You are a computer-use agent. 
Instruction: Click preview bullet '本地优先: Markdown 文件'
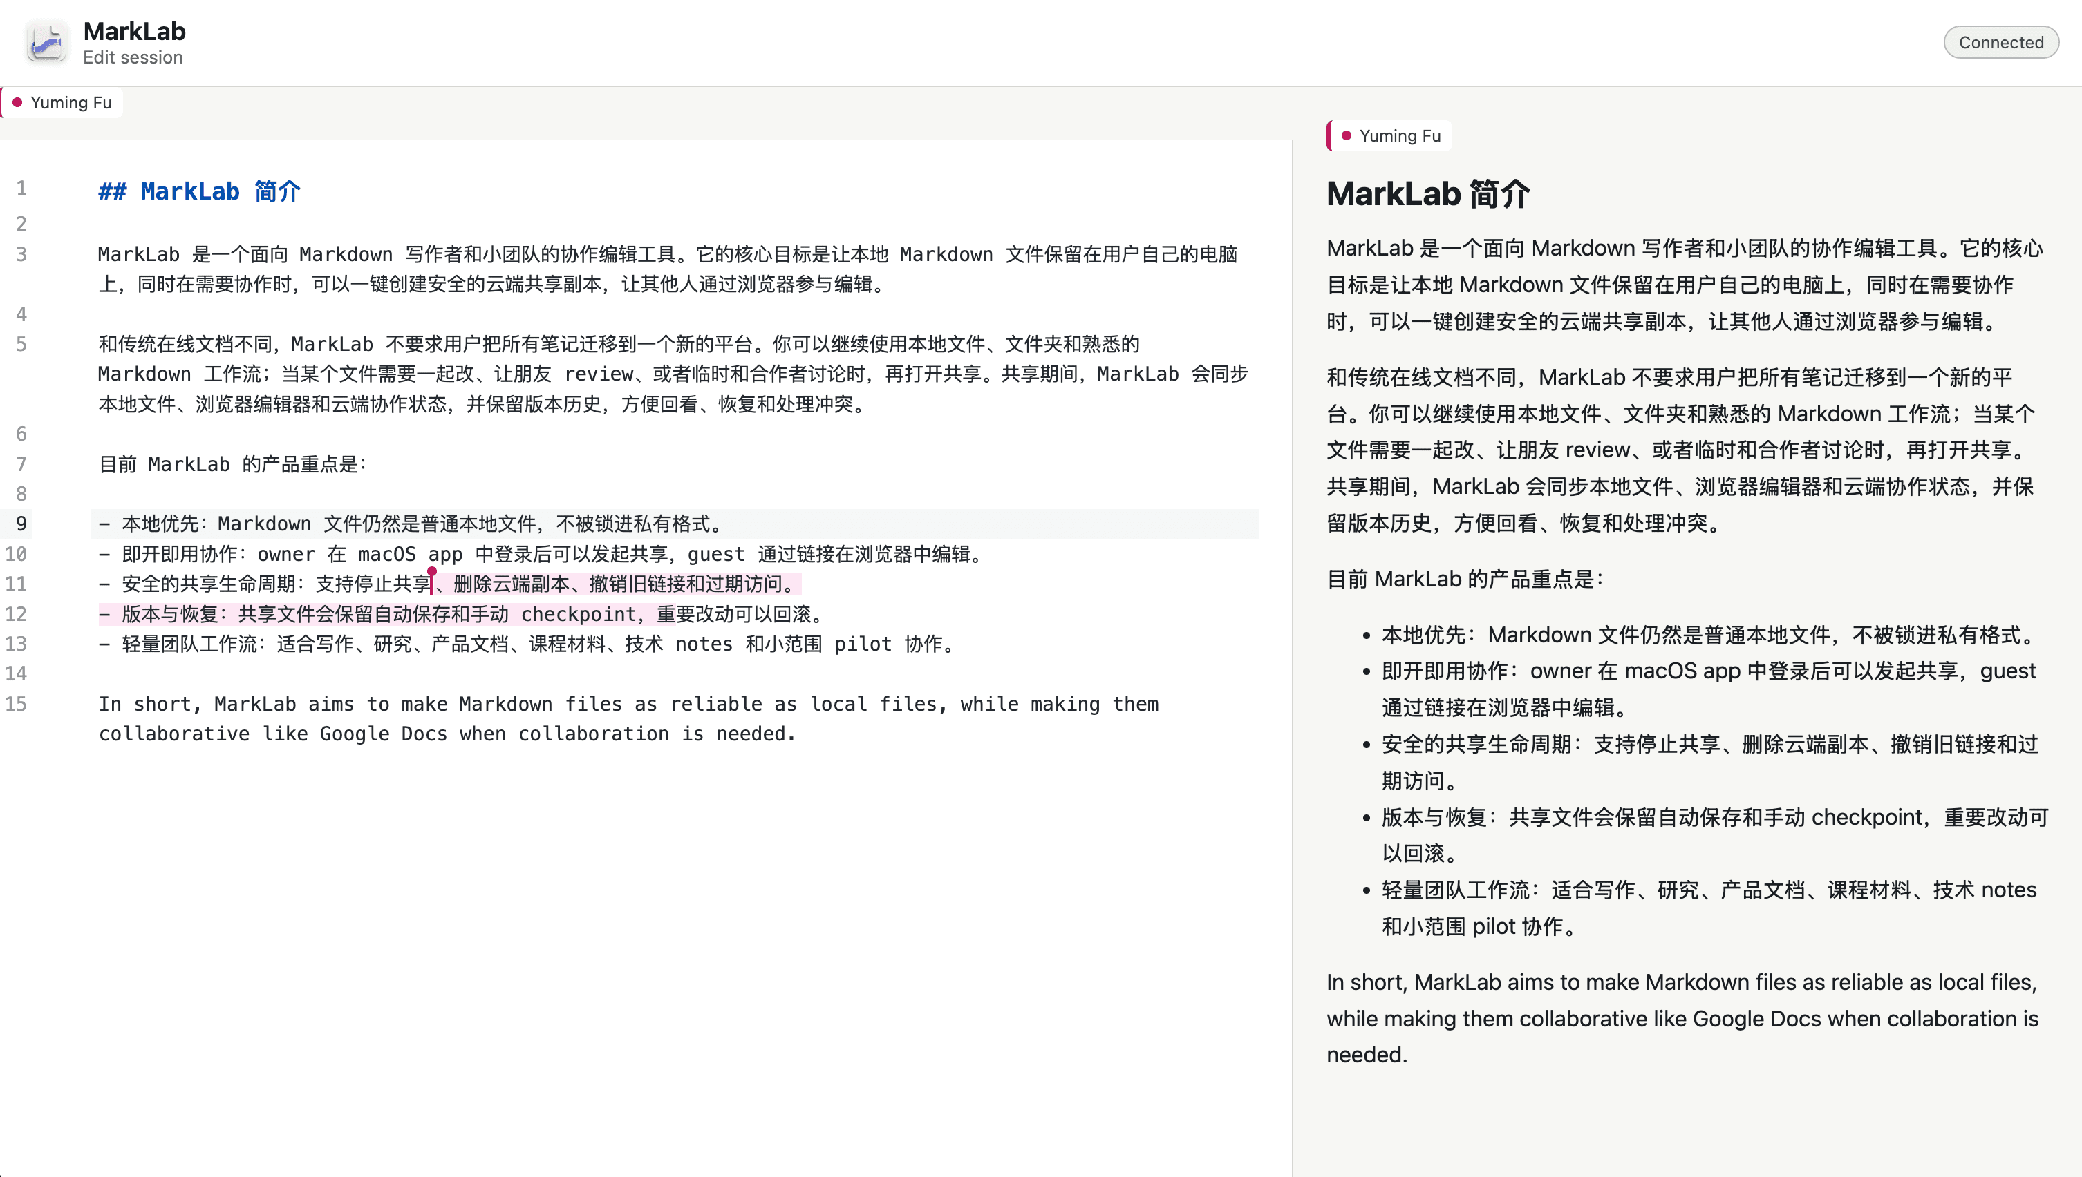(x=1708, y=635)
